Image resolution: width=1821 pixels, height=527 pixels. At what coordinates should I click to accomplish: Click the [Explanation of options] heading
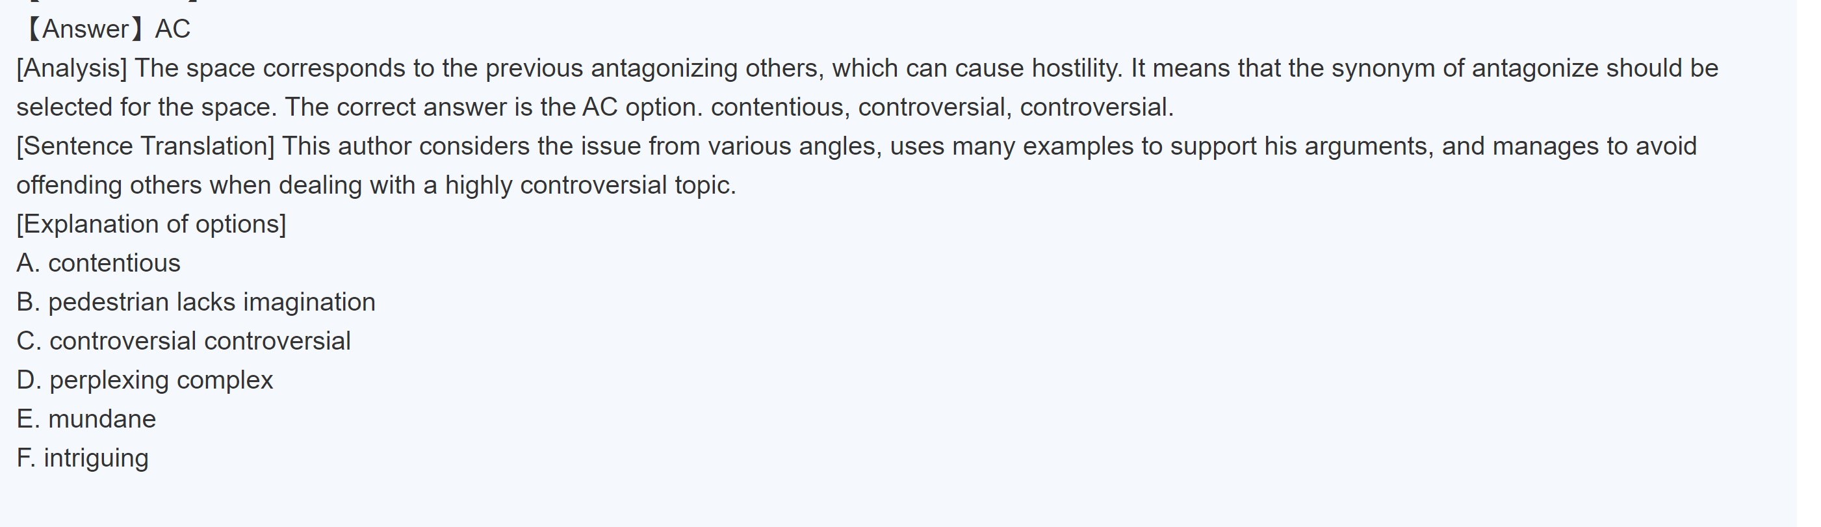pyautogui.click(x=151, y=224)
